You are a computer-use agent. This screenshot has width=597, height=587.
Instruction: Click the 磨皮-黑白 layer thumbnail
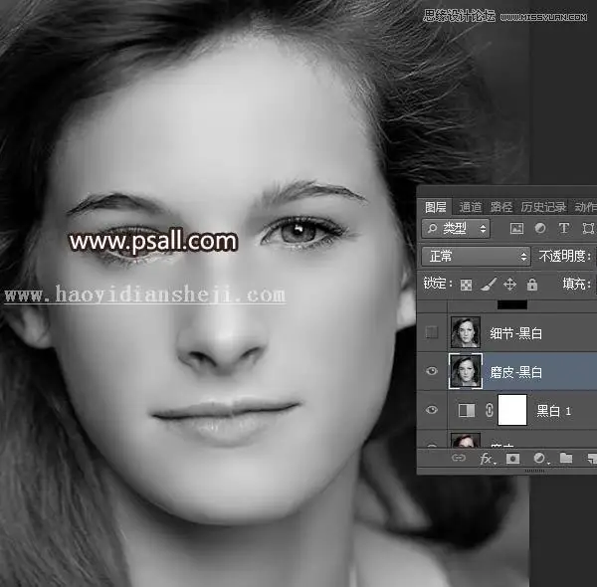pos(466,371)
